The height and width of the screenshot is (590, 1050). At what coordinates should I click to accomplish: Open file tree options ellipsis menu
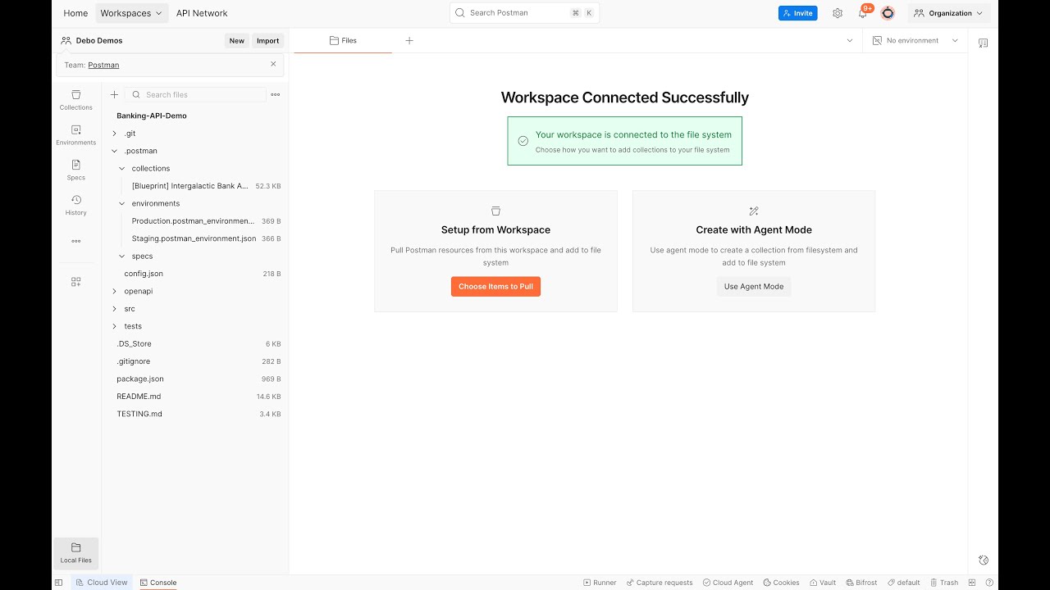276,94
